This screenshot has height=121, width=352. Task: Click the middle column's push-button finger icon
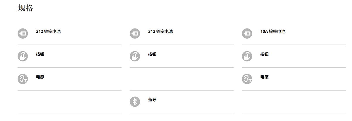135,56
